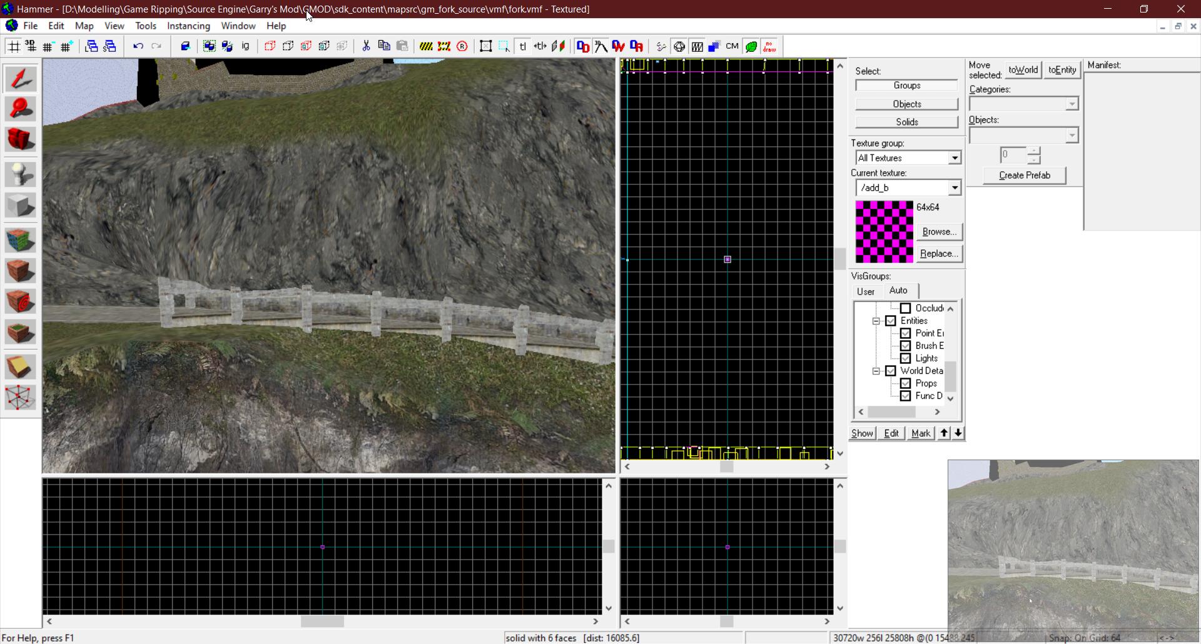Select the Magnify tool
Viewport: 1201px width, 644px height.
pyautogui.click(x=21, y=109)
